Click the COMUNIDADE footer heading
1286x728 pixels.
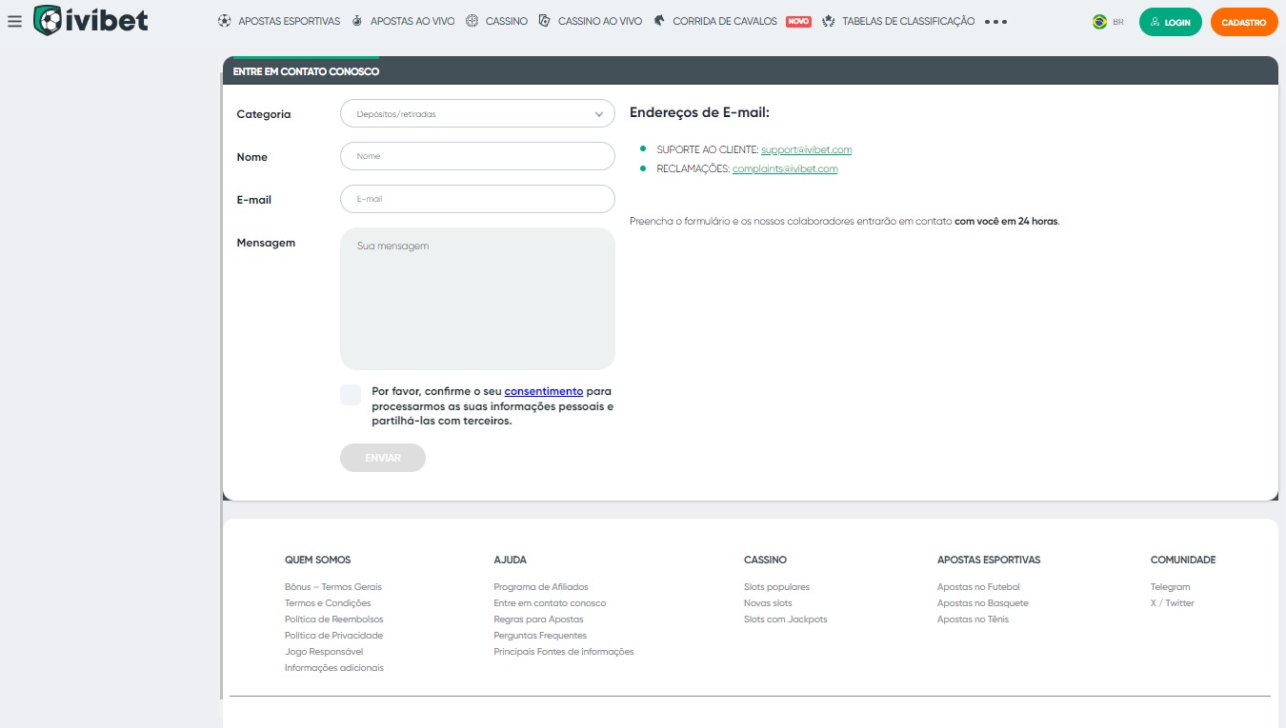point(1183,560)
